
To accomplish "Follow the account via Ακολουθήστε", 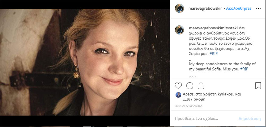I will (239, 9).
